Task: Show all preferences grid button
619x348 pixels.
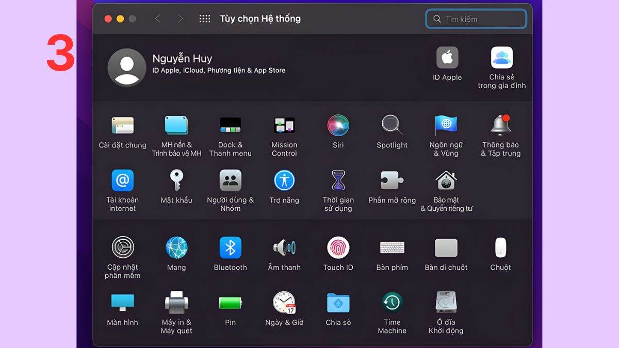Action: (x=205, y=19)
